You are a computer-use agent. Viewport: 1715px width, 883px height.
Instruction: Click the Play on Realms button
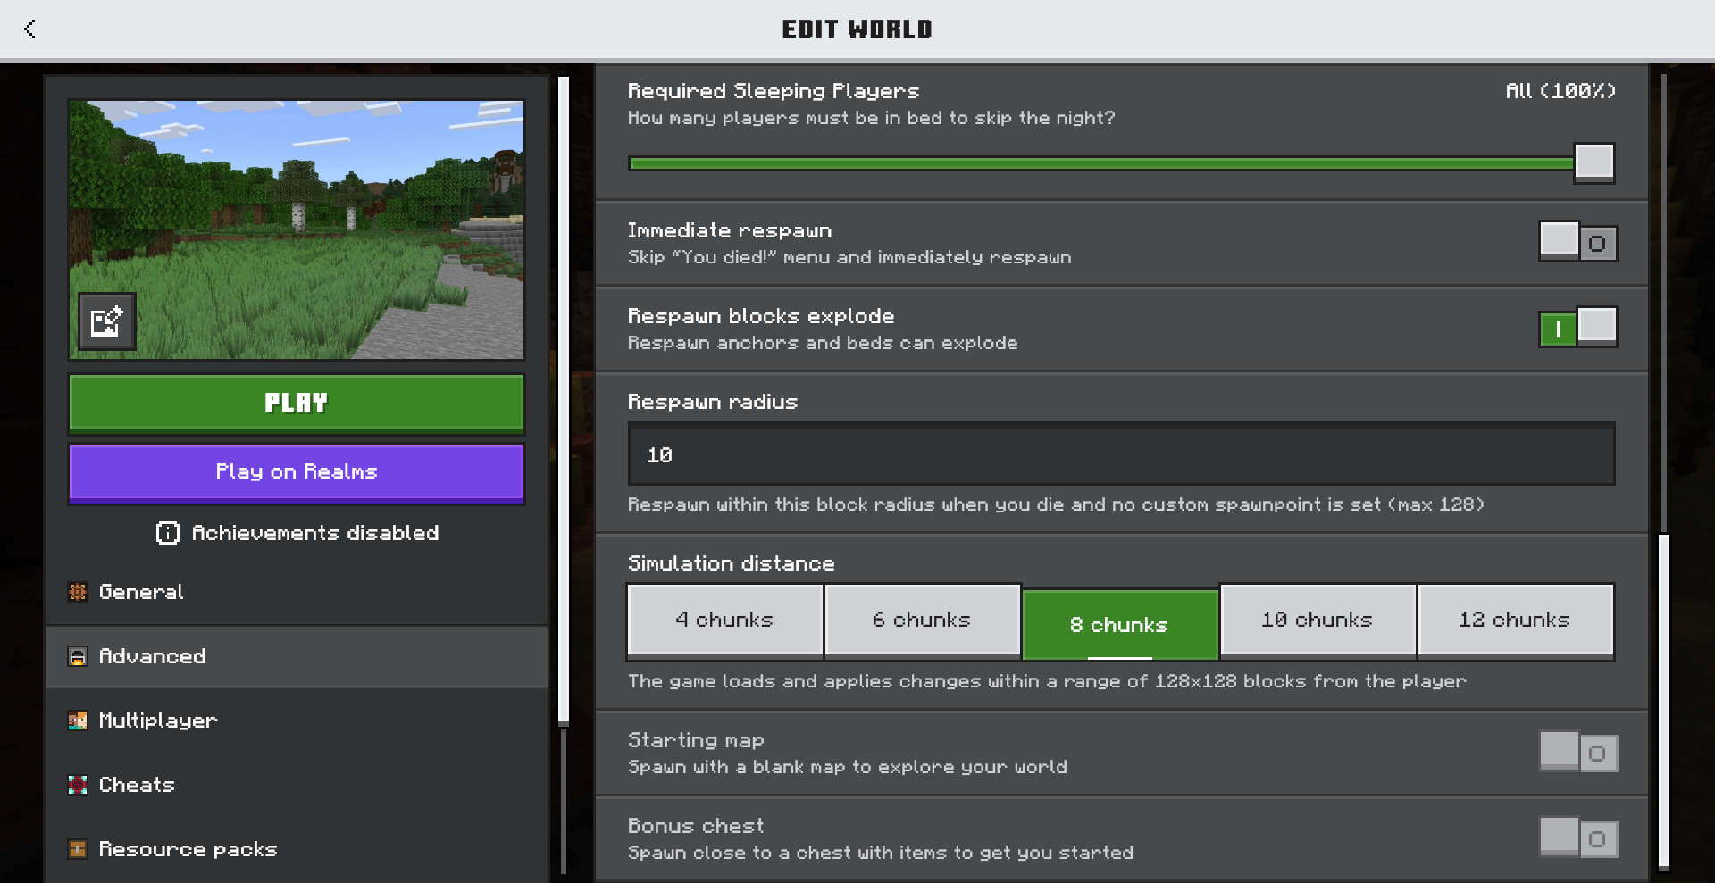(297, 472)
